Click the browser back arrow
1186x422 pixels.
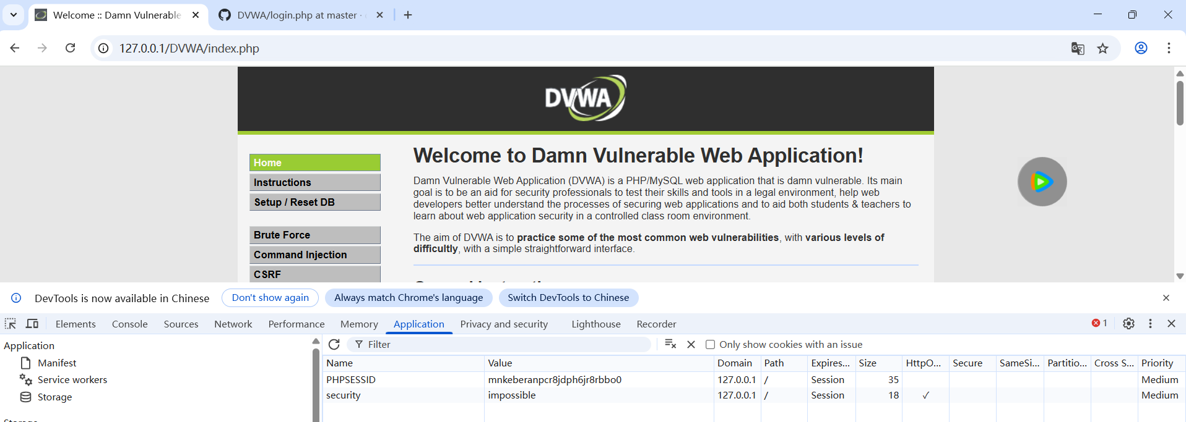tap(15, 48)
